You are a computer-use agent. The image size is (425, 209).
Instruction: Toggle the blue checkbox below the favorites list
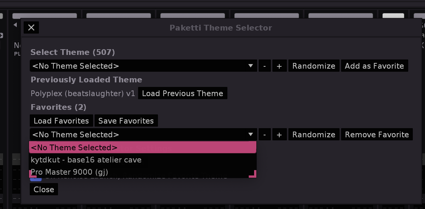coord(36,178)
